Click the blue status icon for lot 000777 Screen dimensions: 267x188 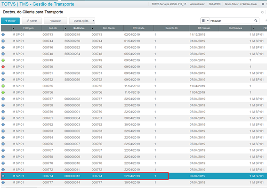[3, 182]
